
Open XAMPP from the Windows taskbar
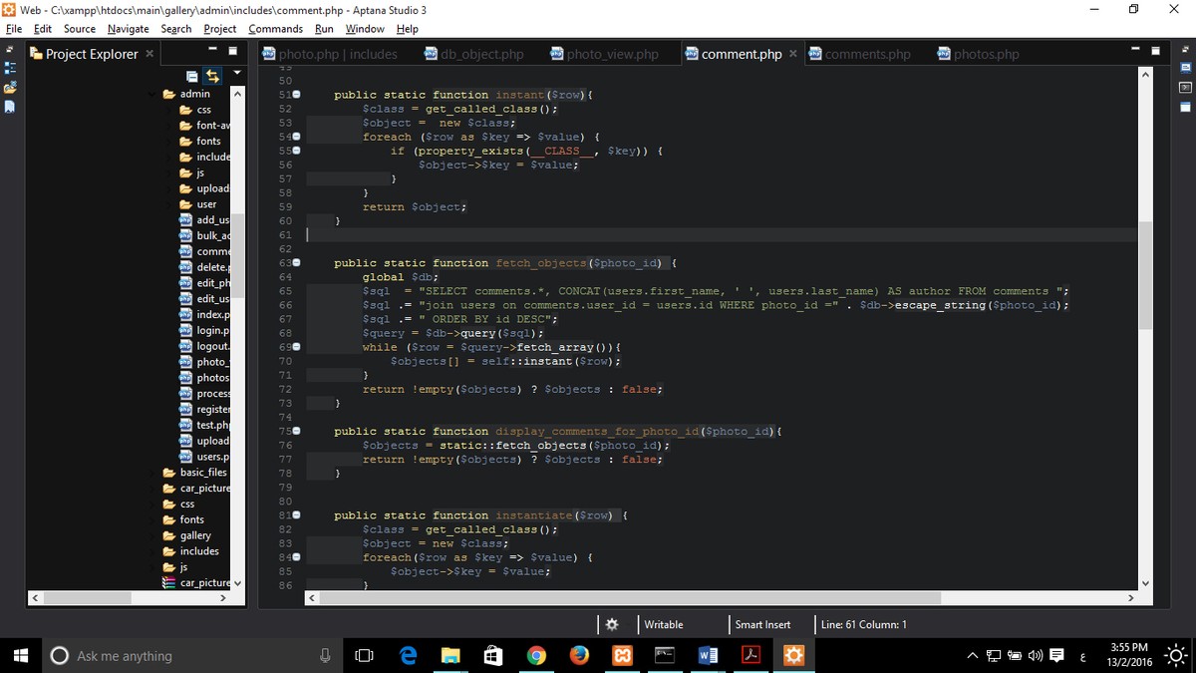click(622, 655)
